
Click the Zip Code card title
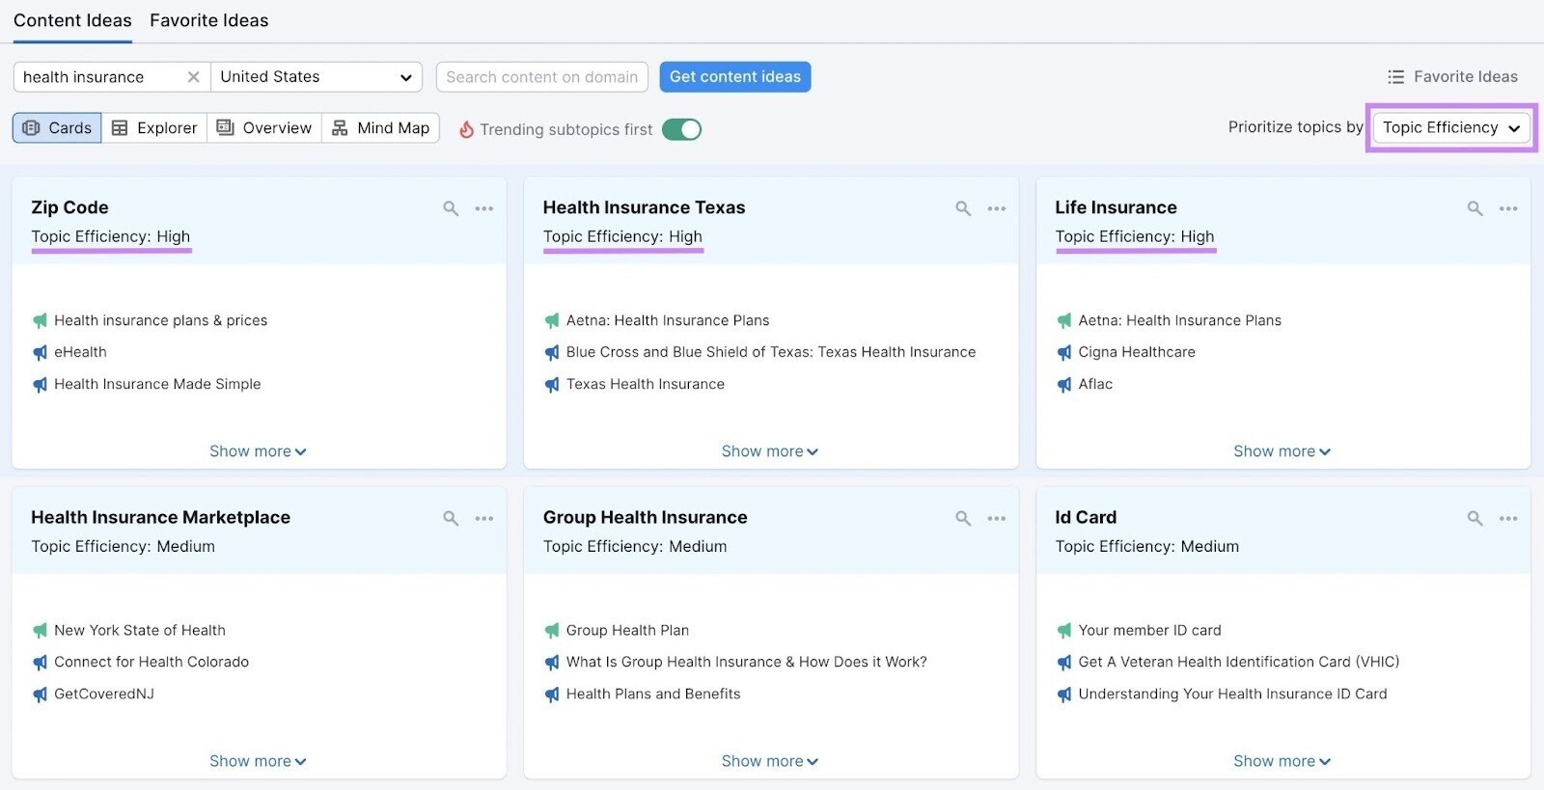pos(69,207)
